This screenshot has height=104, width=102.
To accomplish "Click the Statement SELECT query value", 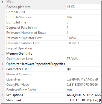I will point(83,100).
